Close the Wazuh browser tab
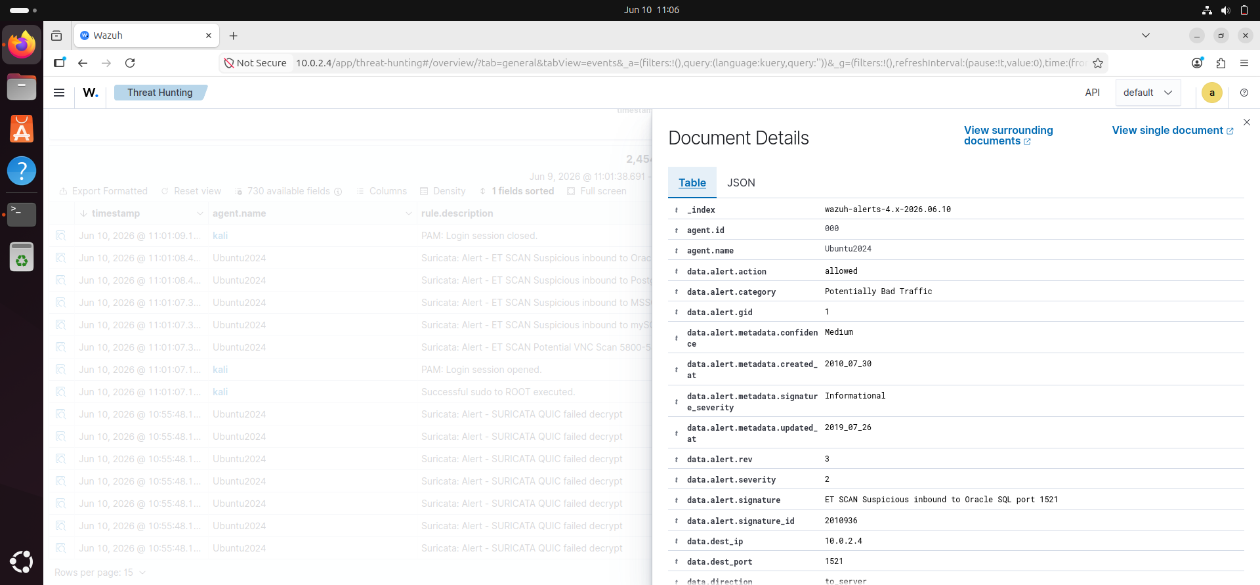The height and width of the screenshot is (585, 1260). 209,35
